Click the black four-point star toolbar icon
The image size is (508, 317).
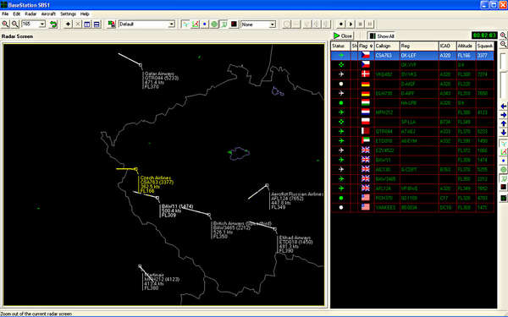(x=68, y=25)
